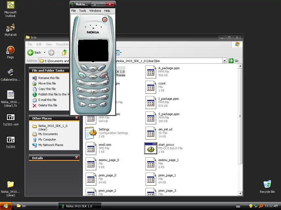The height and width of the screenshot is (210, 281).
Task: Select the sim_init.sd file
Action: pyautogui.click(x=159, y=133)
